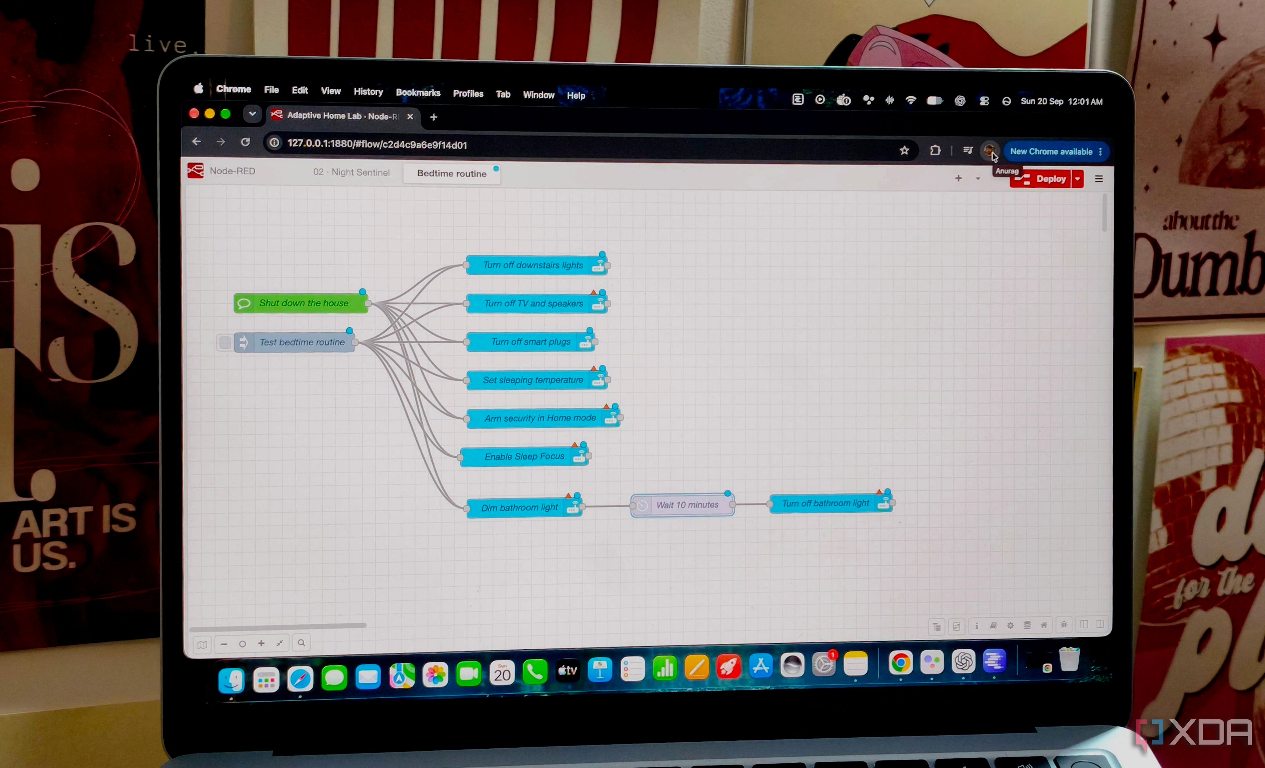
Task: Click the horizontal canvas scrollbar
Action: 278,626
